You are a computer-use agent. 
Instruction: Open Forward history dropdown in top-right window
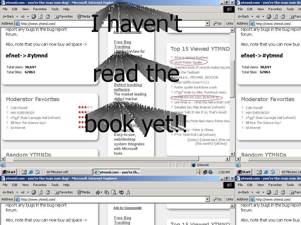click(x=263, y=17)
